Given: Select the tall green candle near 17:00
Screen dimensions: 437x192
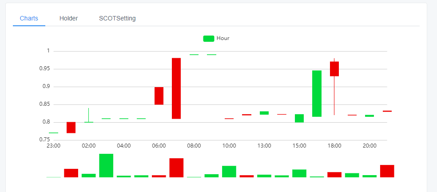Looking at the screenshot, I should 317,93.
